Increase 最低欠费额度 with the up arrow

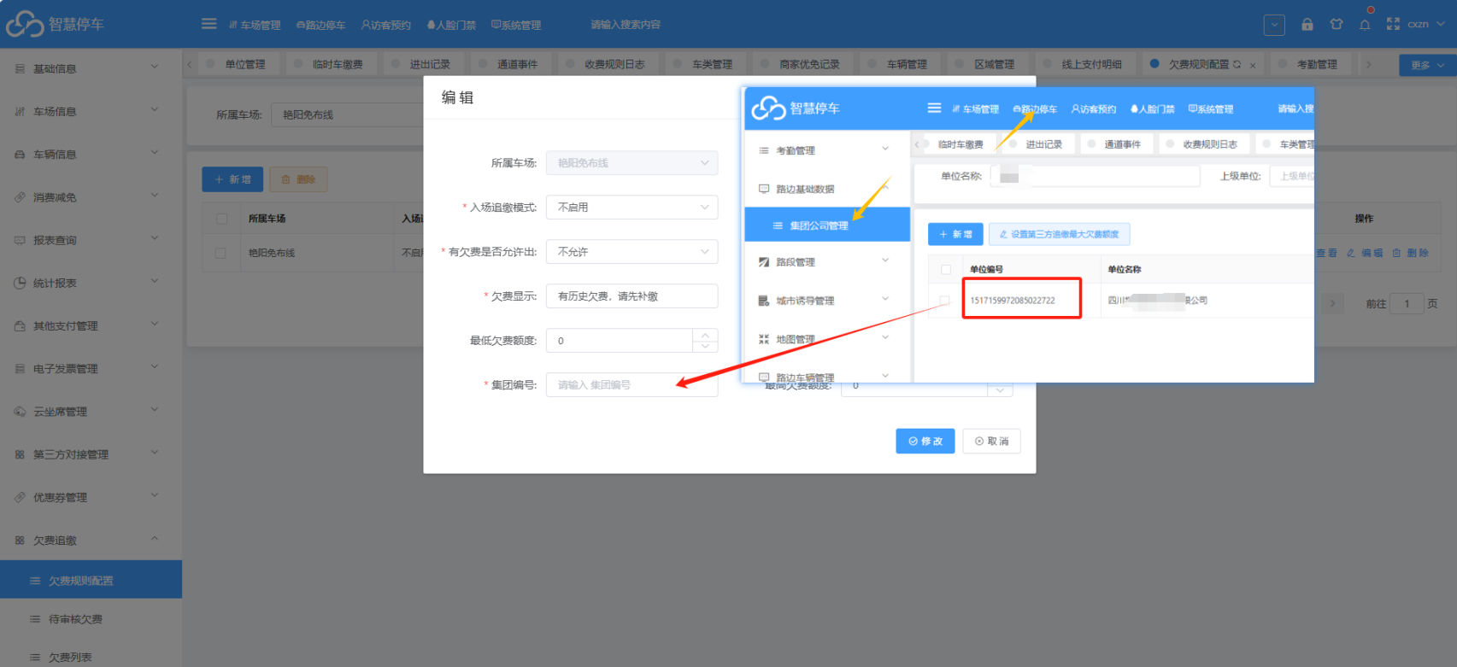[x=705, y=335]
